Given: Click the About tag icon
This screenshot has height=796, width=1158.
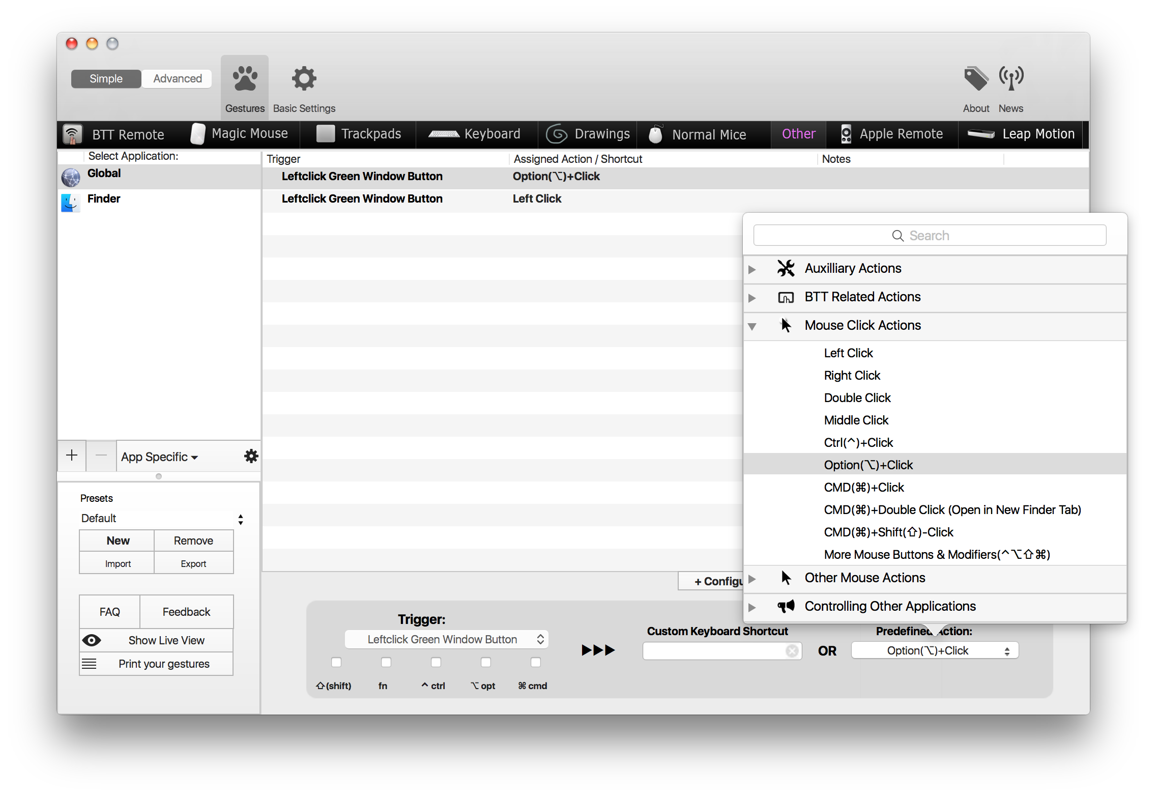Looking at the screenshot, I should [x=975, y=79].
